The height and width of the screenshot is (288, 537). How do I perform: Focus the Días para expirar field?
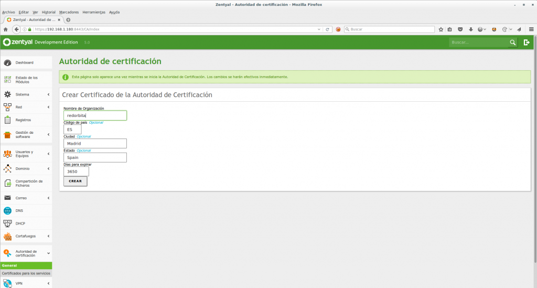pyautogui.click(x=76, y=172)
